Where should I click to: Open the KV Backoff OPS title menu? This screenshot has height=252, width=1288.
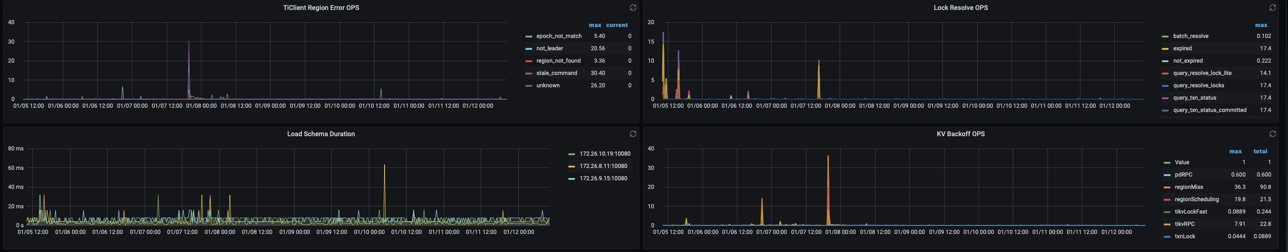[x=960, y=134]
